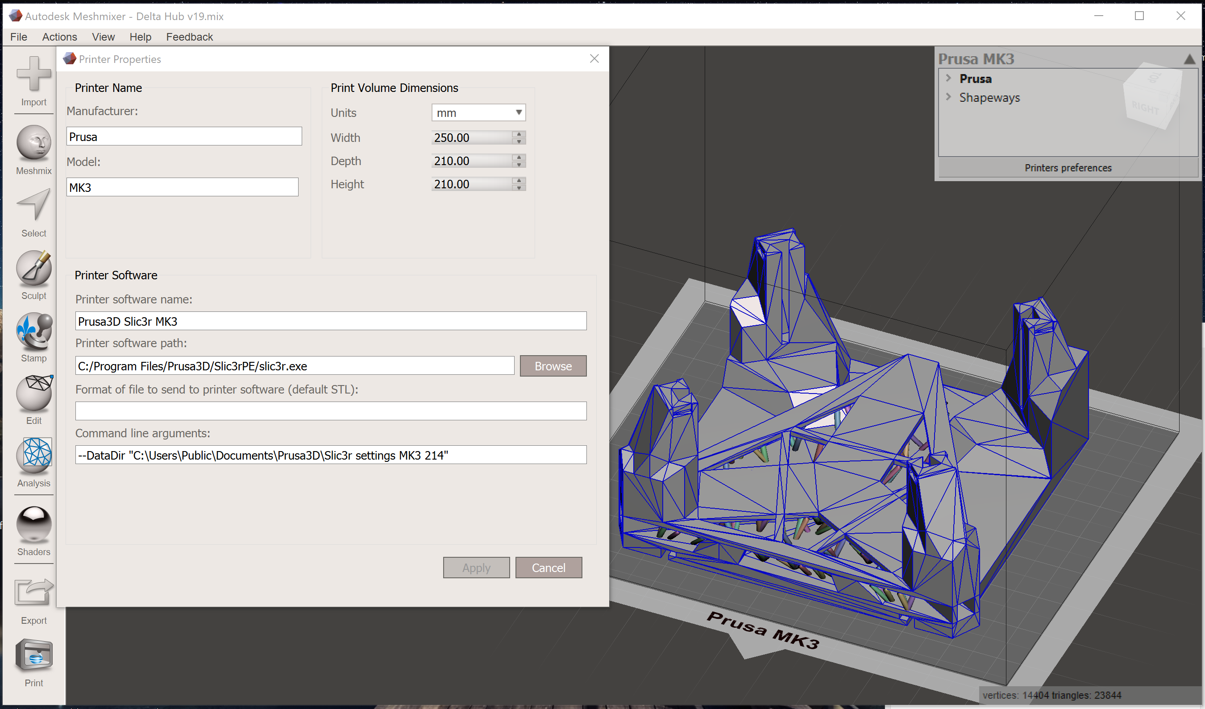This screenshot has height=709, width=1205.
Task: Click the Cancel button
Action: tap(548, 568)
